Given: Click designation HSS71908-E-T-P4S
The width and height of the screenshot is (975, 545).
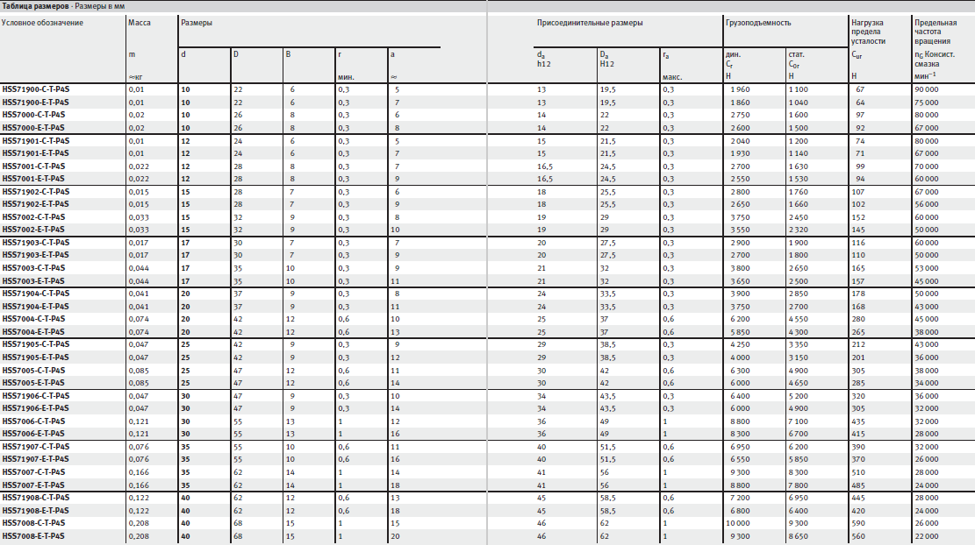Looking at the screenshot, I should 36,511.
